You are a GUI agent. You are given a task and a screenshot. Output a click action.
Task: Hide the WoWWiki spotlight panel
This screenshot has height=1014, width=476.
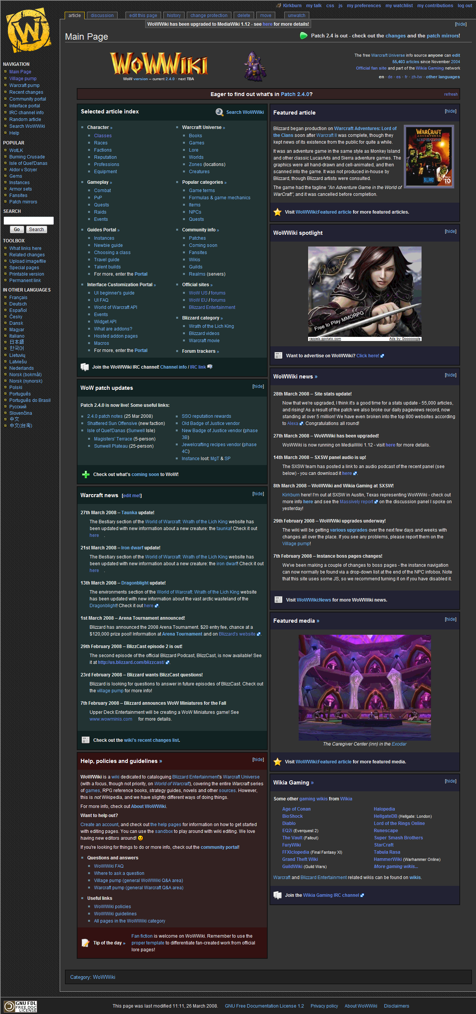point(450,231)
